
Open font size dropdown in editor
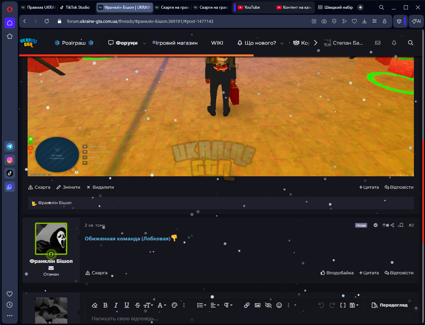tap(148, 305)
